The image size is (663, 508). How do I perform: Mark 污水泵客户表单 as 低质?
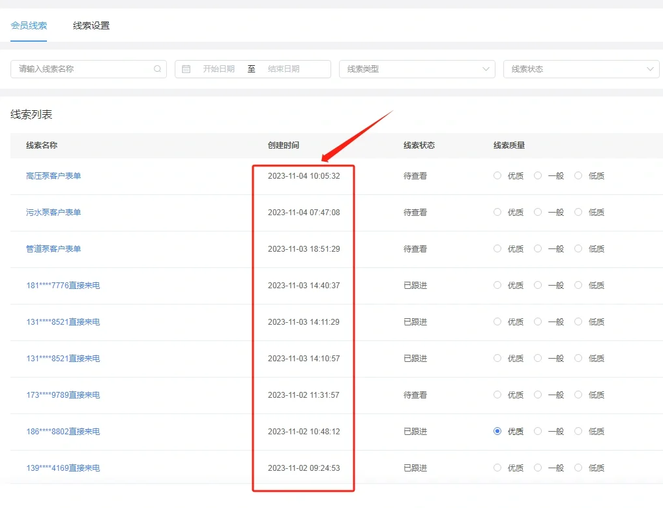(x=578, y=212)
